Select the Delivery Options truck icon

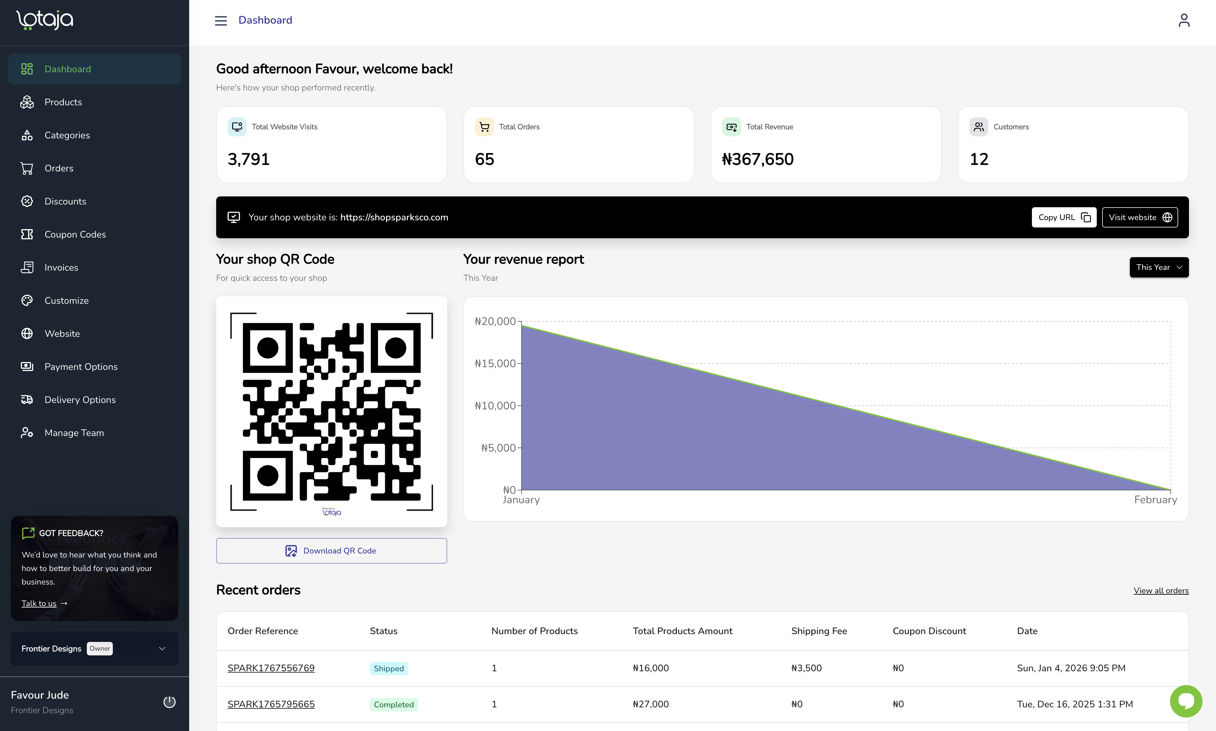27,400
